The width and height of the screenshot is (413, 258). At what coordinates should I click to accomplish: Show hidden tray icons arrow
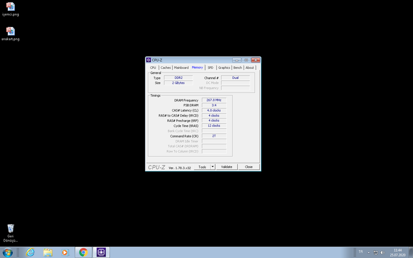click(x=368, y=253)
